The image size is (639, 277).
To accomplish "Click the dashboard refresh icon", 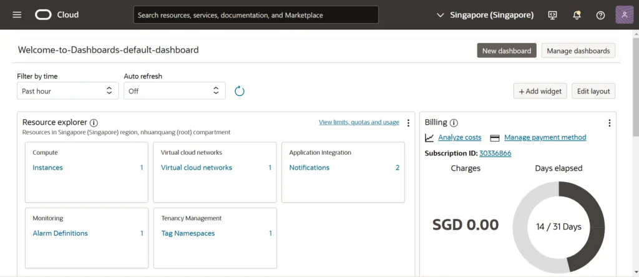I will pyautogui.click(x=240, y=91).
